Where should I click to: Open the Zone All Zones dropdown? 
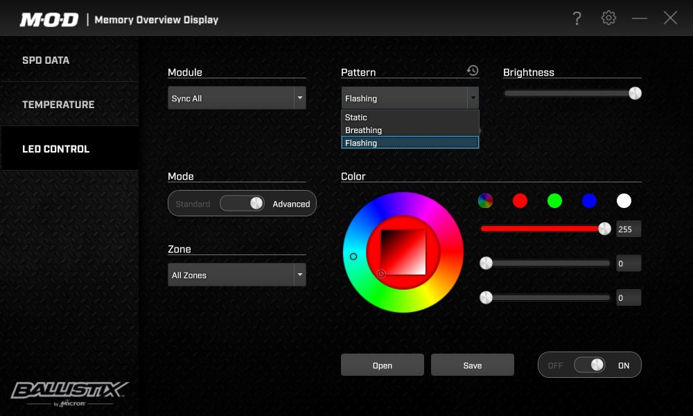pos(236,275)
